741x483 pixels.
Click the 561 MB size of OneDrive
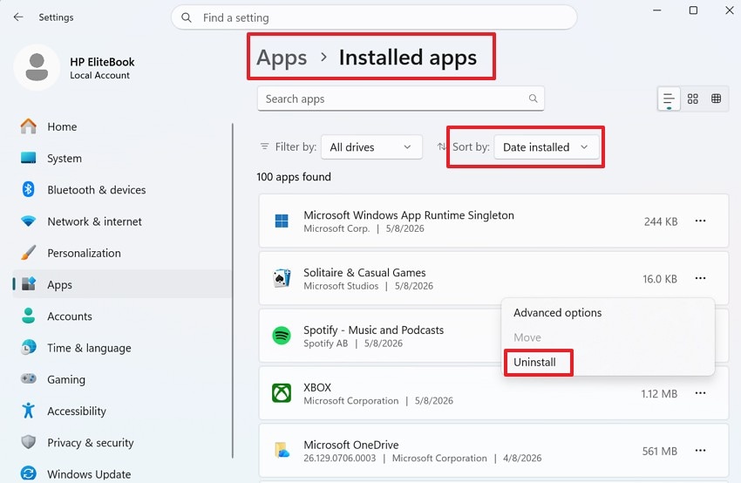(x=659, y=452)
